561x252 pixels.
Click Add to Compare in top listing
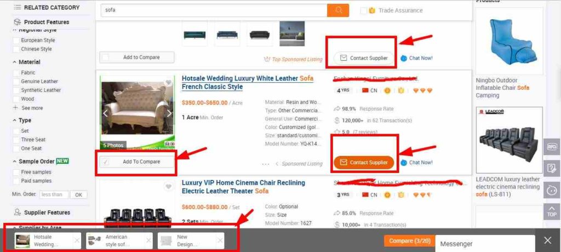coord(137,58)
